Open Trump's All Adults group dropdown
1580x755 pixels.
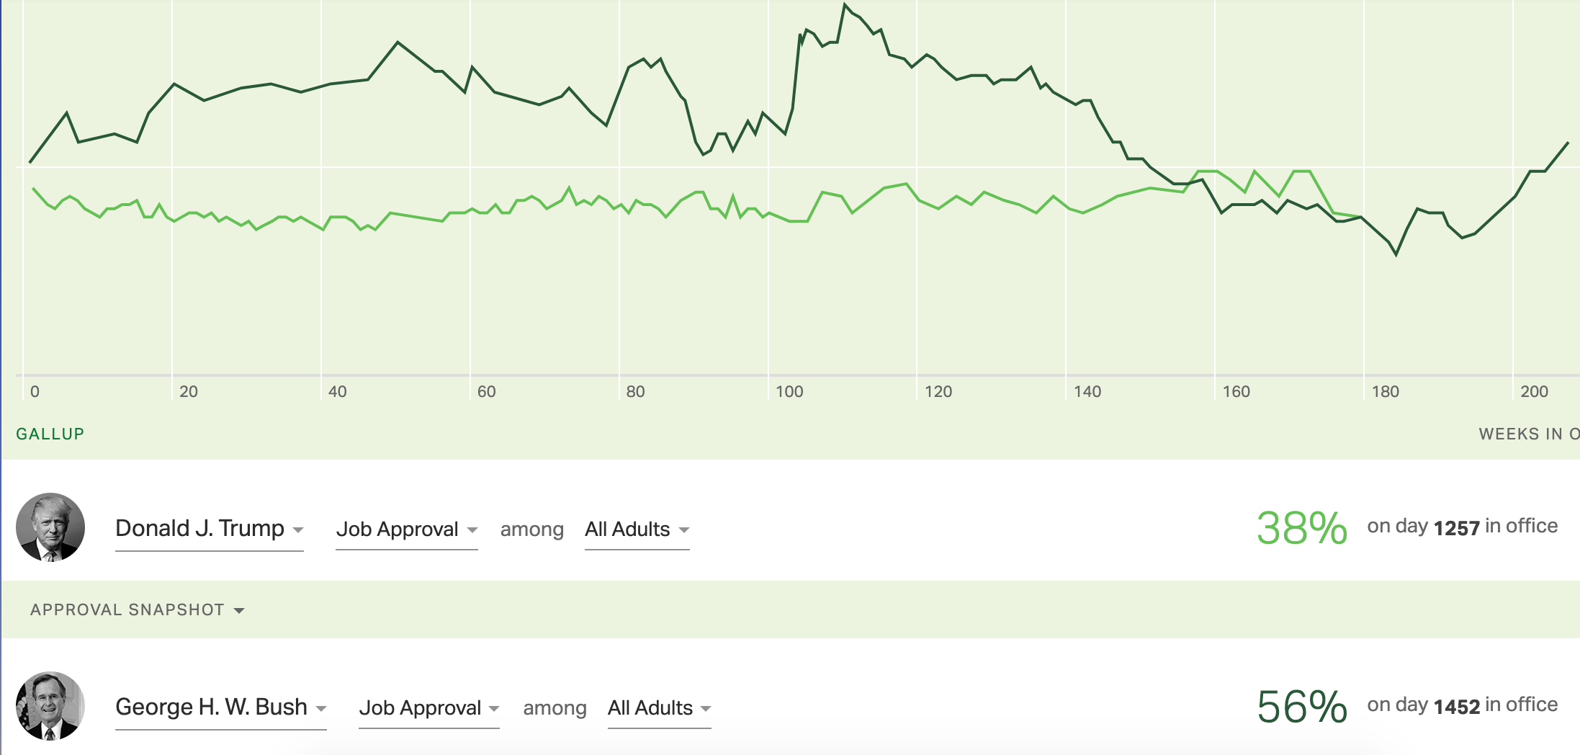637,530
